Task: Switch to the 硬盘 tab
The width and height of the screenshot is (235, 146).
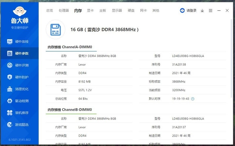Action: pos(131,11)
